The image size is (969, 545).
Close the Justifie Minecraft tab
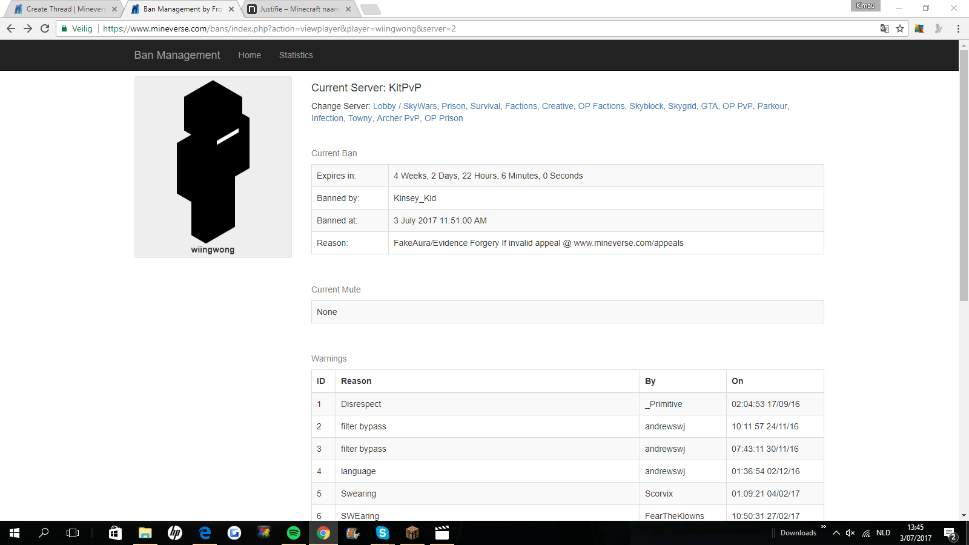348,9
